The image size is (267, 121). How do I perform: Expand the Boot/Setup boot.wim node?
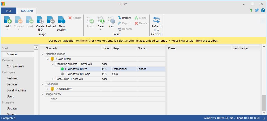[52, 79]
